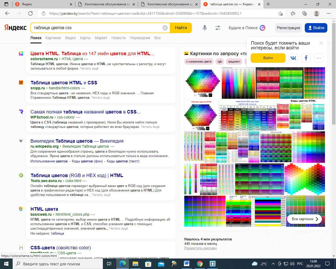Image resolution: width=336 pixels, height=269 pixels.
Task: Open options menu for snipp.ru result
Action: [x=83, y=88]
